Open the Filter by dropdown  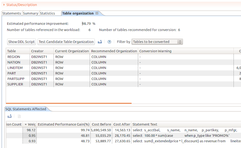pos(157,42)
